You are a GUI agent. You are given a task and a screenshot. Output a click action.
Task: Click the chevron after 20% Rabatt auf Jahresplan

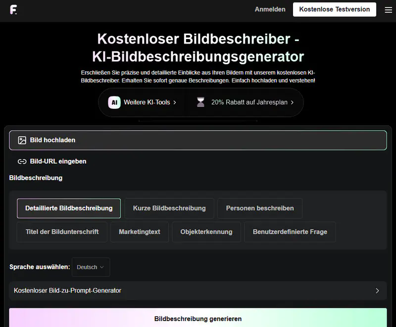[291, 102]
